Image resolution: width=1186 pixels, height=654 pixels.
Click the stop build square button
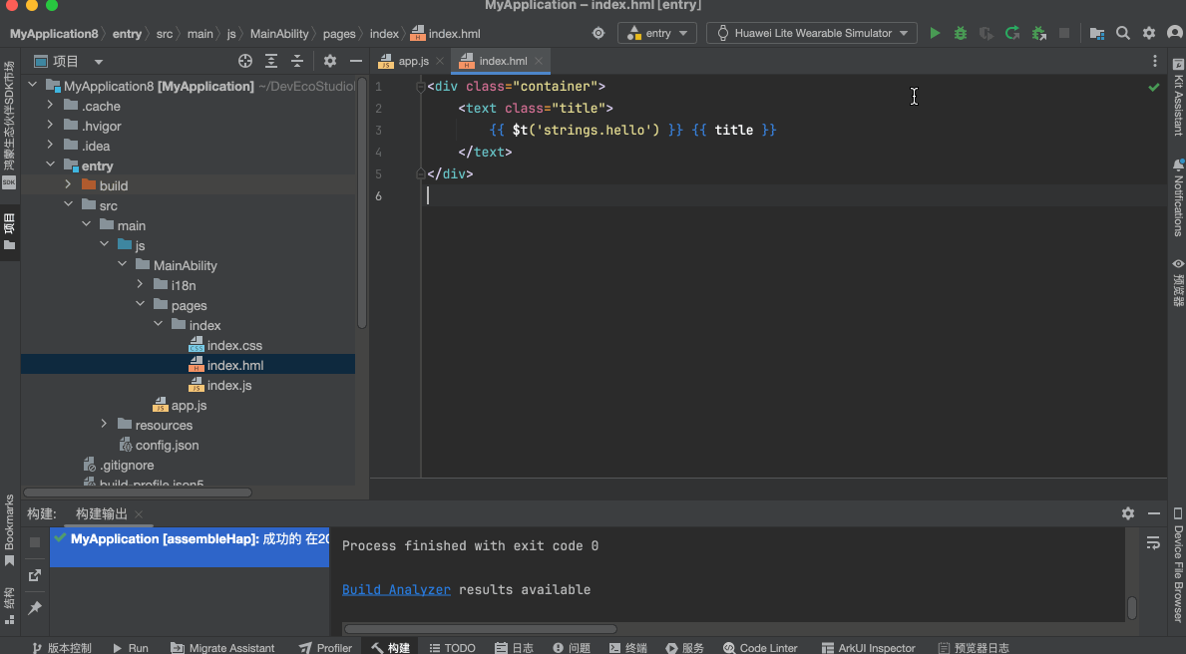tap(35, 542)
